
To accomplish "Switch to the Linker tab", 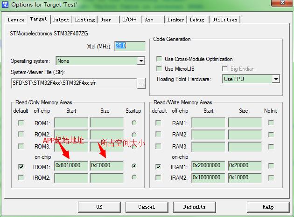I will tap(175, 20).
